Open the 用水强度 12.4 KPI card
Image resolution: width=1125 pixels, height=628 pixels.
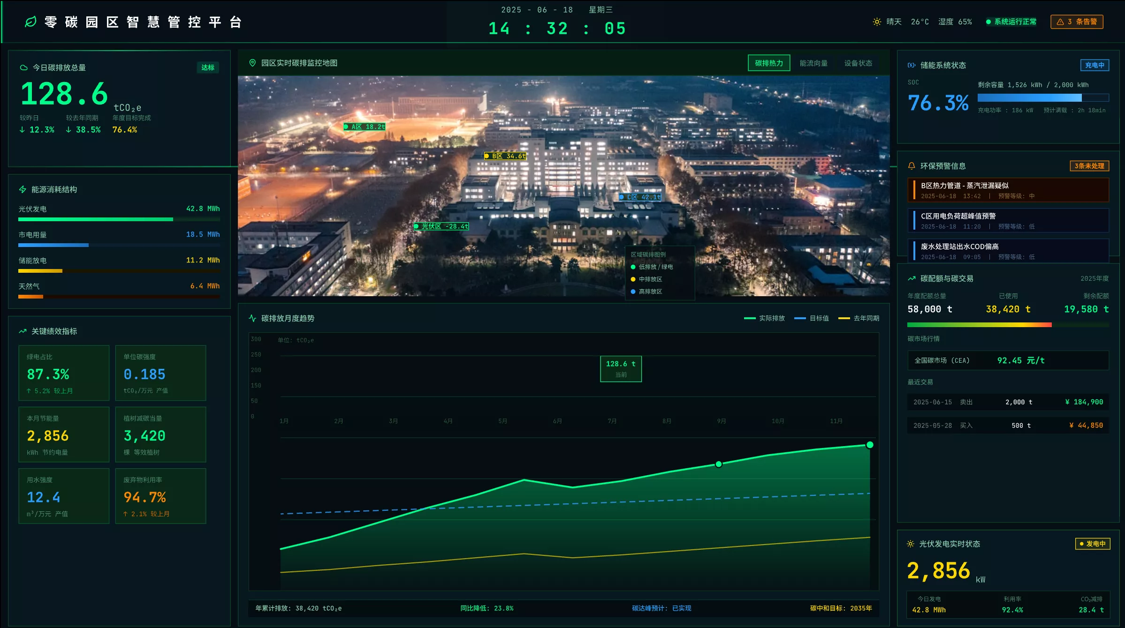tap(64, 496)
